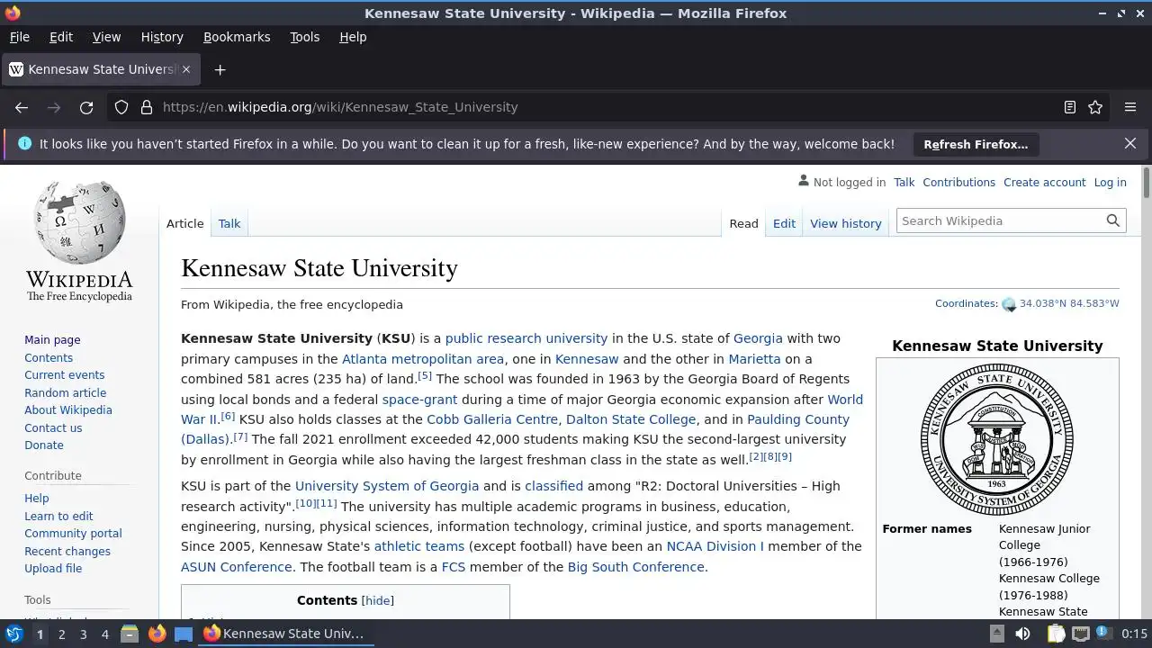Open the clipboard manager tray icon
Viewport: 1152px width, 648px height.
click(x=1056, y=634)
